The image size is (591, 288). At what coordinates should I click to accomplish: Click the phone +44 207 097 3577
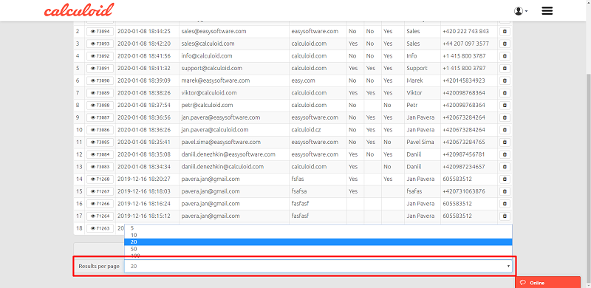466,44
